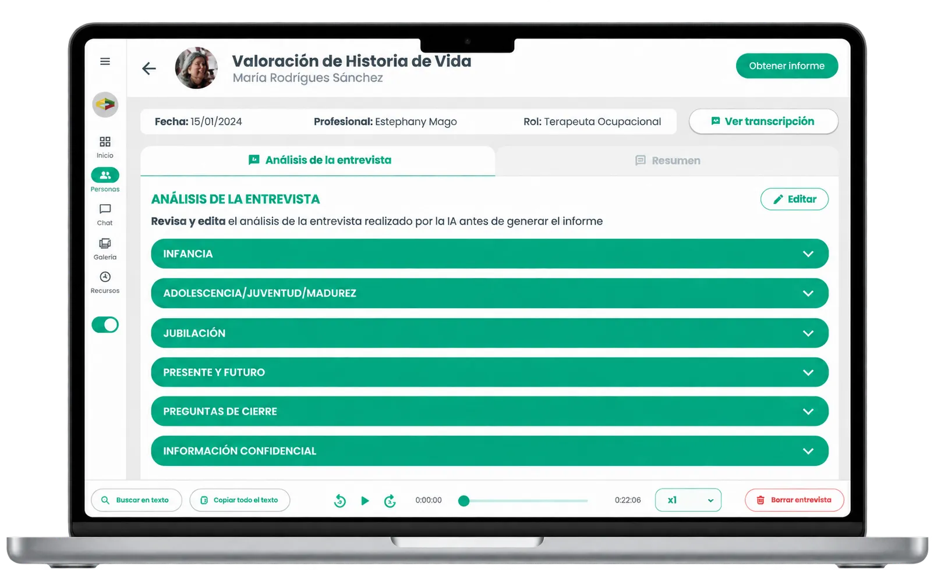Click the Obtener informe button
Image resolution: width=934 pixels, height=570 pixels.
tap(787, 66)
